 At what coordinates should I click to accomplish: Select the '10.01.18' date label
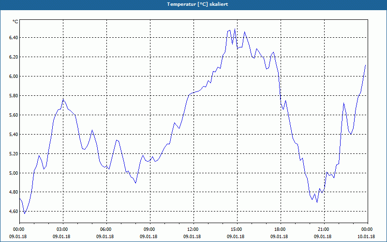(366, 237)
